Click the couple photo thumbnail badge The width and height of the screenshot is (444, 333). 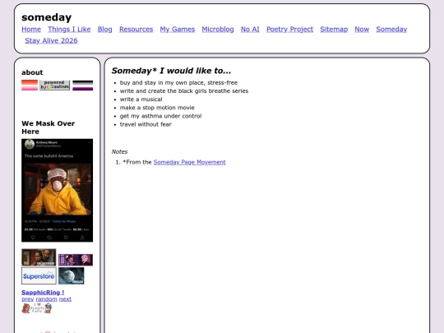[39, 257]
